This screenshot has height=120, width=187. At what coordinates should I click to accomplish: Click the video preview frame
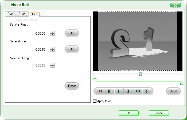pos(138,41)
